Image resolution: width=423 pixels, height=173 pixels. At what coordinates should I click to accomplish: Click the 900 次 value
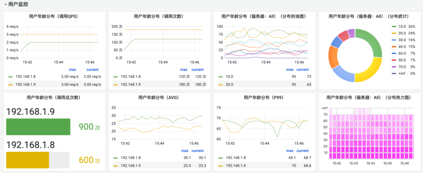pyautogui.click(x=89, y=127)
